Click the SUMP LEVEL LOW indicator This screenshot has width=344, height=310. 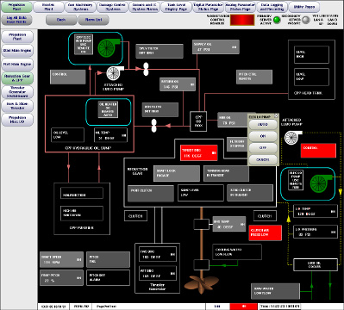[x=201, y=193]
